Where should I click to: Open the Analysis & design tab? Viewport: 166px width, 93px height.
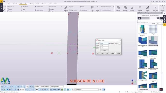pyautogui.click(x=53, y=4)
